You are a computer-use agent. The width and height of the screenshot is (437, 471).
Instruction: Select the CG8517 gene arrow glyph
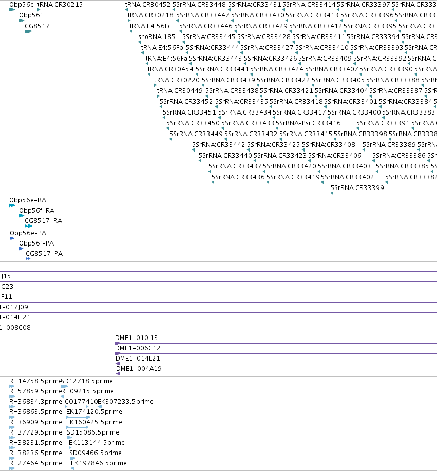(x=28, y=31)
